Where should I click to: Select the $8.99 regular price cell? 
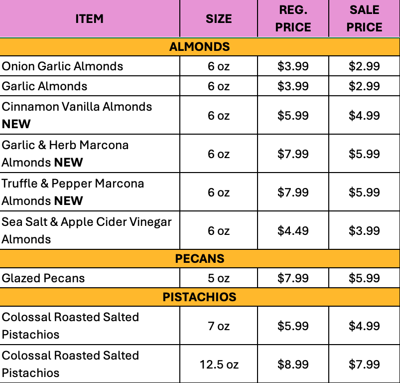[x=293, y=364]
